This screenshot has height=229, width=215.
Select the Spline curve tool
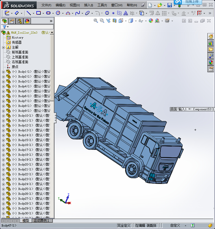coord(77,13)
